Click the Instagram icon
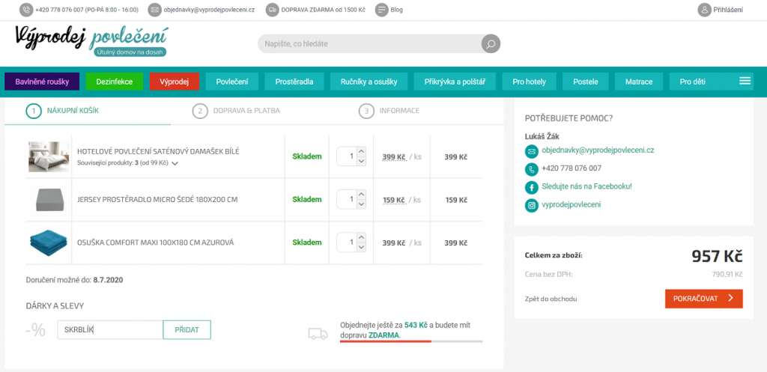The image size is (767, 372). coord(531,205)
